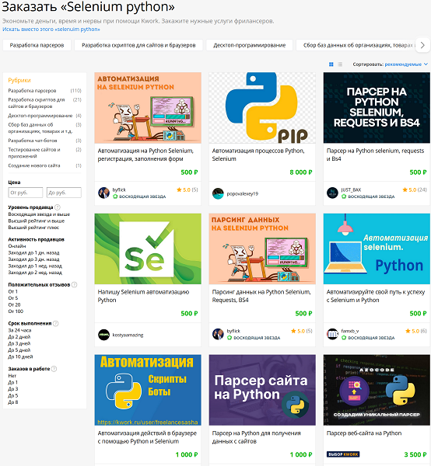Open Разработка чат-ботов rubric link
The height and width of the screenshot is (466, 431).
(33, 141)
